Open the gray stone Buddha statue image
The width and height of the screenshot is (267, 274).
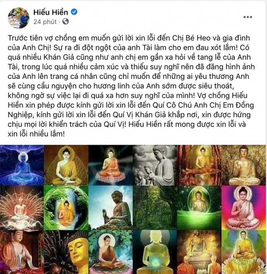[155, 165]
